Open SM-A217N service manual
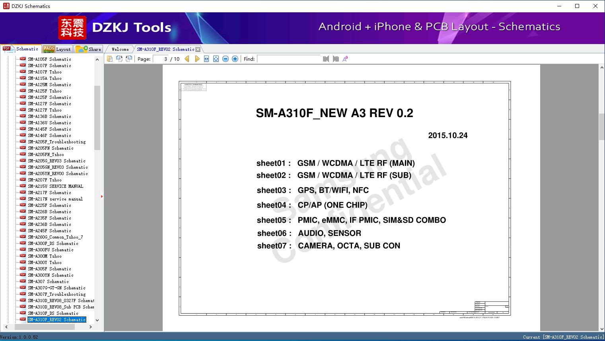 55,199
